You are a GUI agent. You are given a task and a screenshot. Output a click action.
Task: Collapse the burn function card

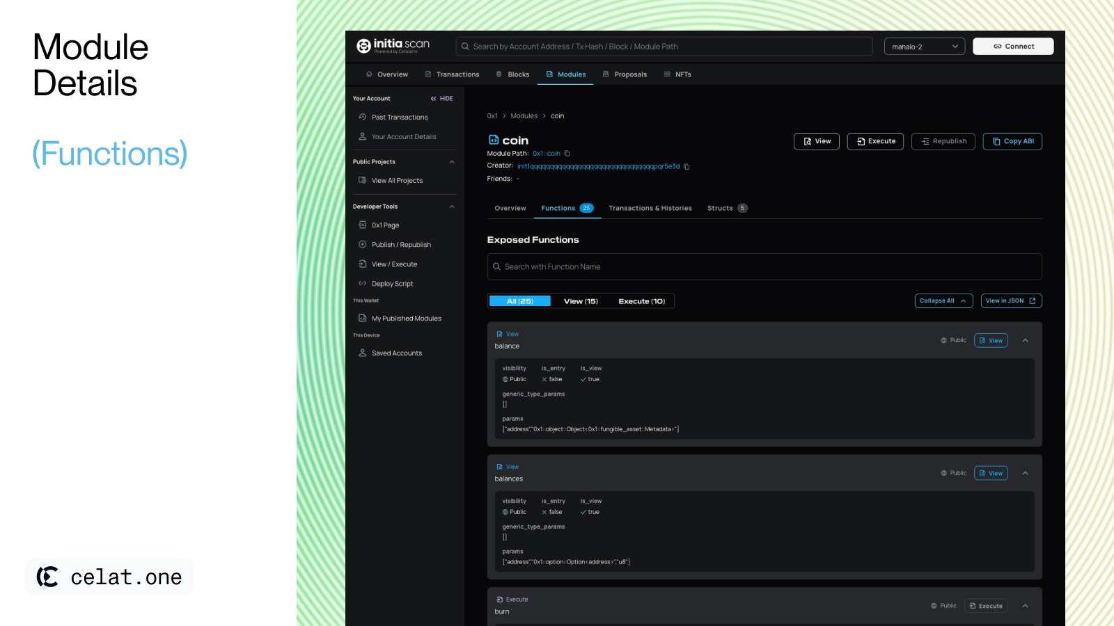coord(1026,606)
